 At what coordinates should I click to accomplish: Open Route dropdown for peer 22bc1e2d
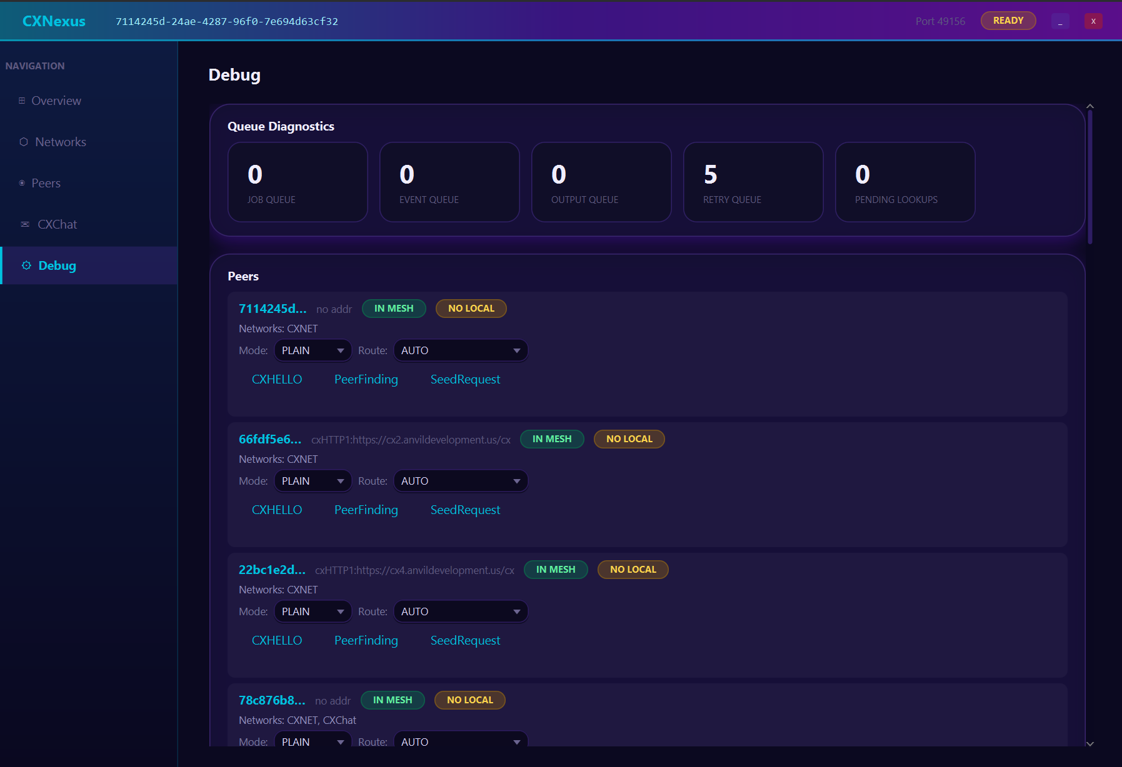tap(461, 611)
